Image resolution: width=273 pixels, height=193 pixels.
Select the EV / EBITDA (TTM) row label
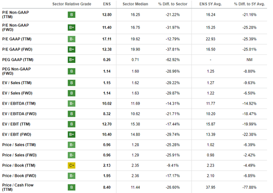[x=19, y=104]
